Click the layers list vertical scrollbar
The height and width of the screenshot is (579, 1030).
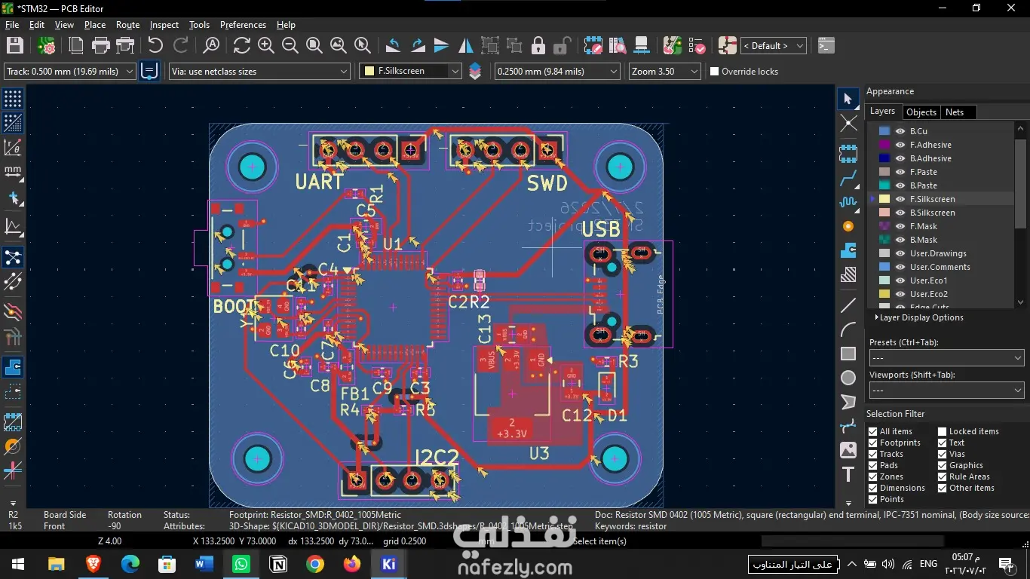tap(1021, 214)
